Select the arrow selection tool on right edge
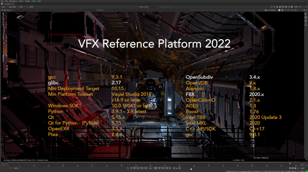Viewport: 308px width, 172px height. [x=306, y=14]
